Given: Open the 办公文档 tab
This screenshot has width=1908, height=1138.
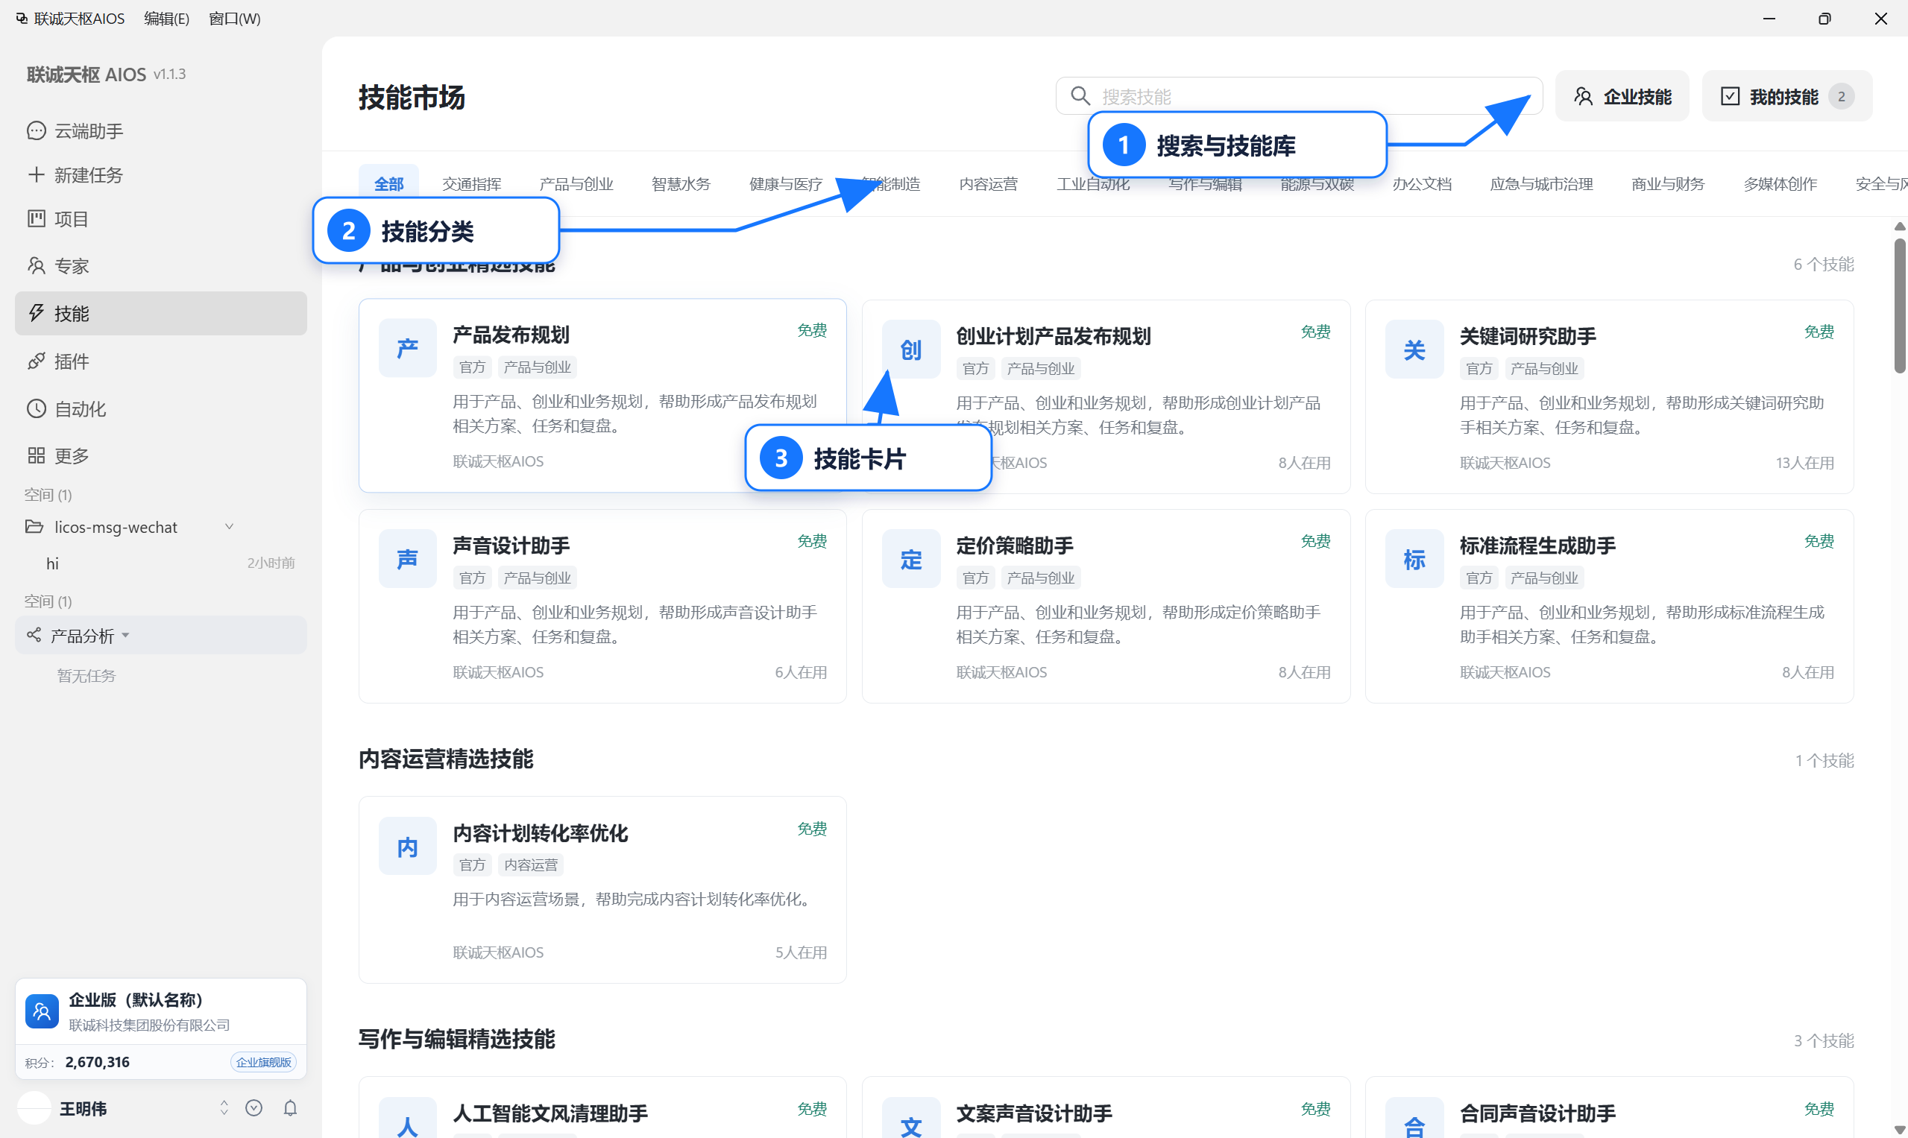Looking at the screenshot, I should [1422, 184].
